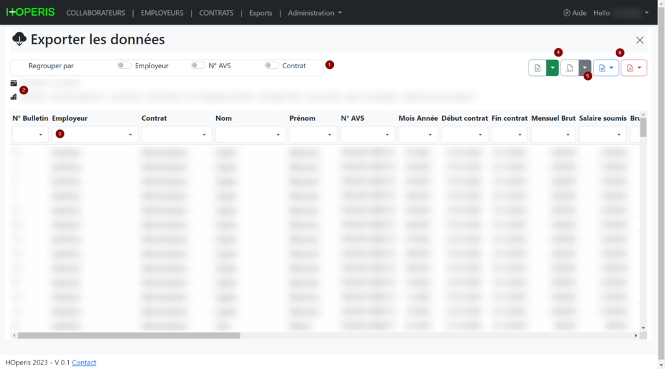The height and width of the screenshot is (369, 665).
Task: Turn on the Contrat grouping switch
Action: point(271,66)
